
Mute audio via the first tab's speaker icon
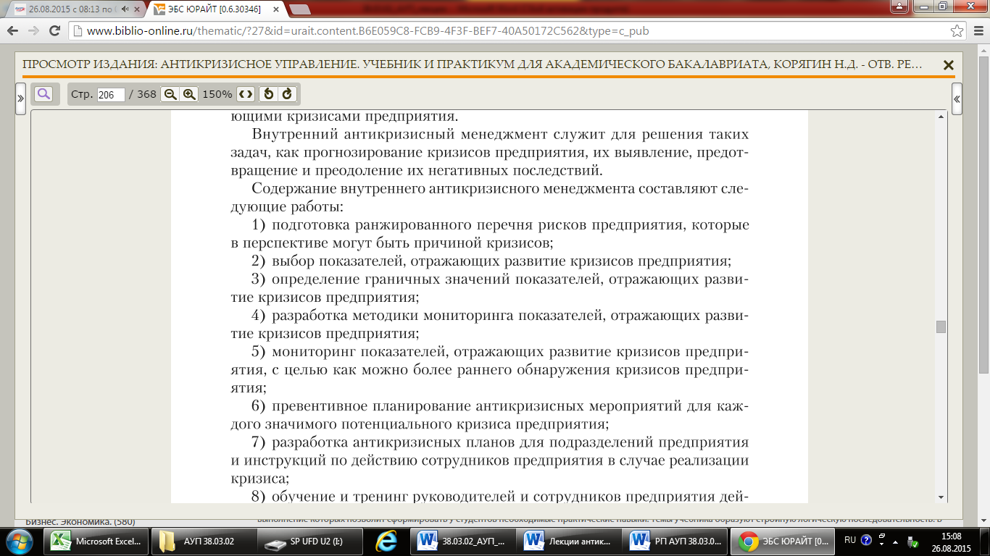[x=125, y=9]
